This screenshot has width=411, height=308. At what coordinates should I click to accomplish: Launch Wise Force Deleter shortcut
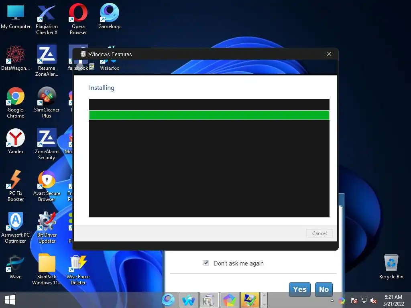click(78, 270)
